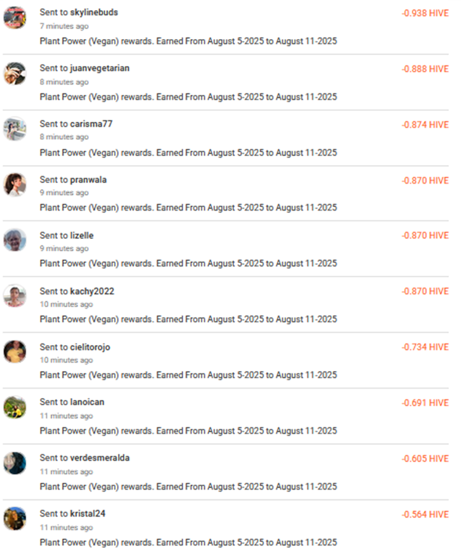Screen dimensions: 461x551
Task: Click carisma77's avatar image
Action: pos(15,129)
